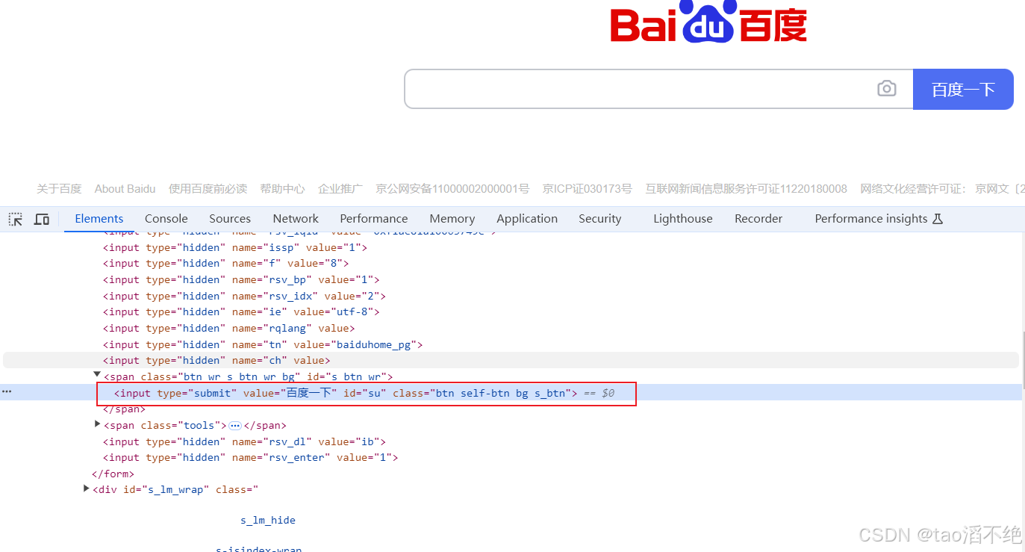Open the Lighthouse tab
Viewport: 1025px width, 552px height.
[683, 219]
